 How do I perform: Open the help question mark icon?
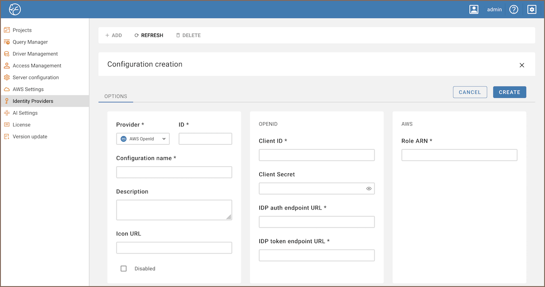click(514, 10)
